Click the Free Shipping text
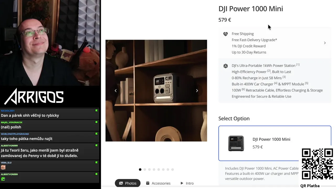This screenshot has width=336, height=189. (x=243, y=34)
